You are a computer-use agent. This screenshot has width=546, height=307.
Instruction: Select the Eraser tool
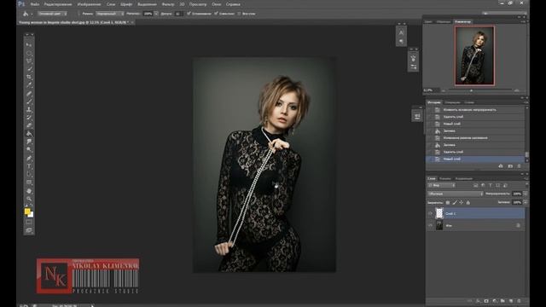coord(29,125)
